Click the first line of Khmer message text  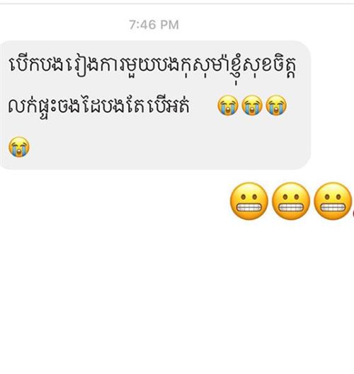click(153, 66)
